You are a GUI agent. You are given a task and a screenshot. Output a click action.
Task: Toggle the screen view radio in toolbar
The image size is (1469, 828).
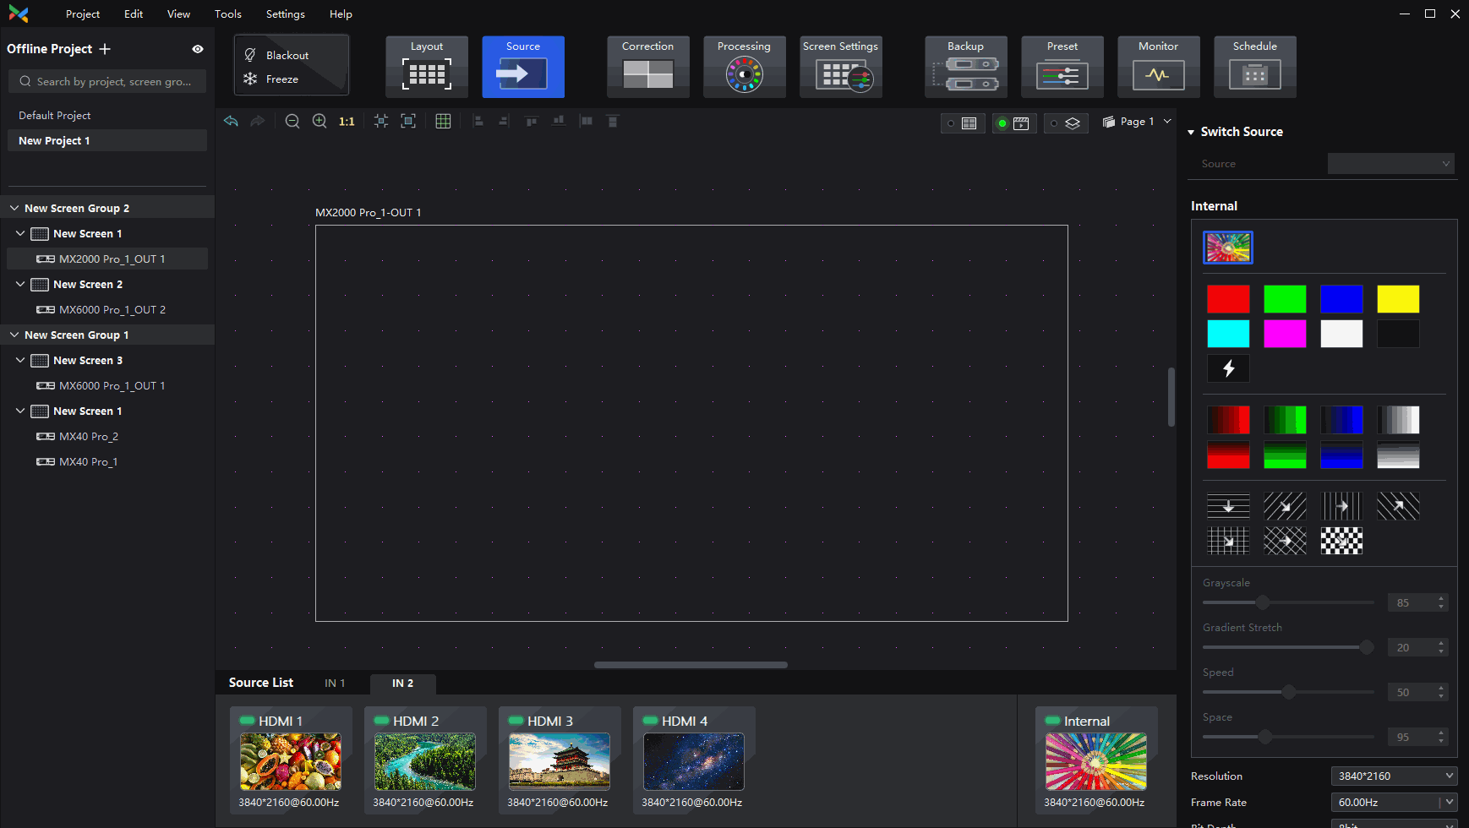[x=963, y=123]
